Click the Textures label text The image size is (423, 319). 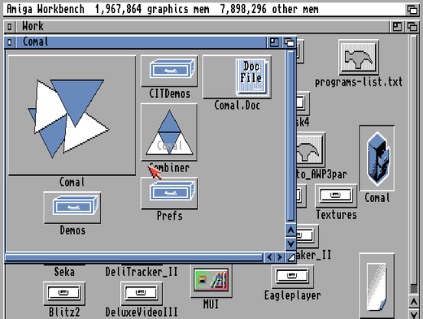336,215
